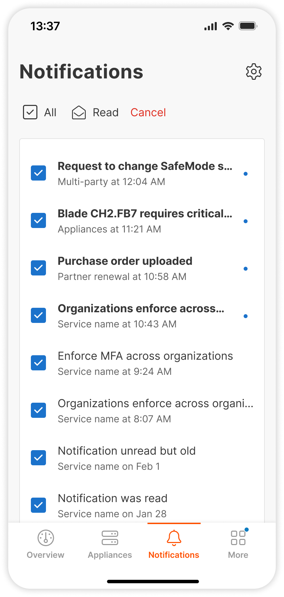Tap the Overview gauge icon
Screen dimensions: 284x597
(x=46, y=538)
